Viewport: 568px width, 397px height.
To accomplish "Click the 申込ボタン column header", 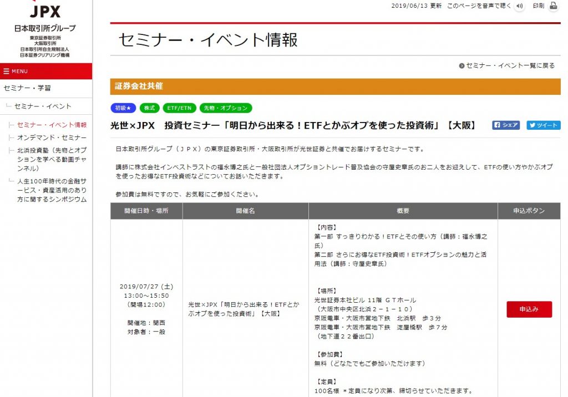I will click(x=529, y=211).
